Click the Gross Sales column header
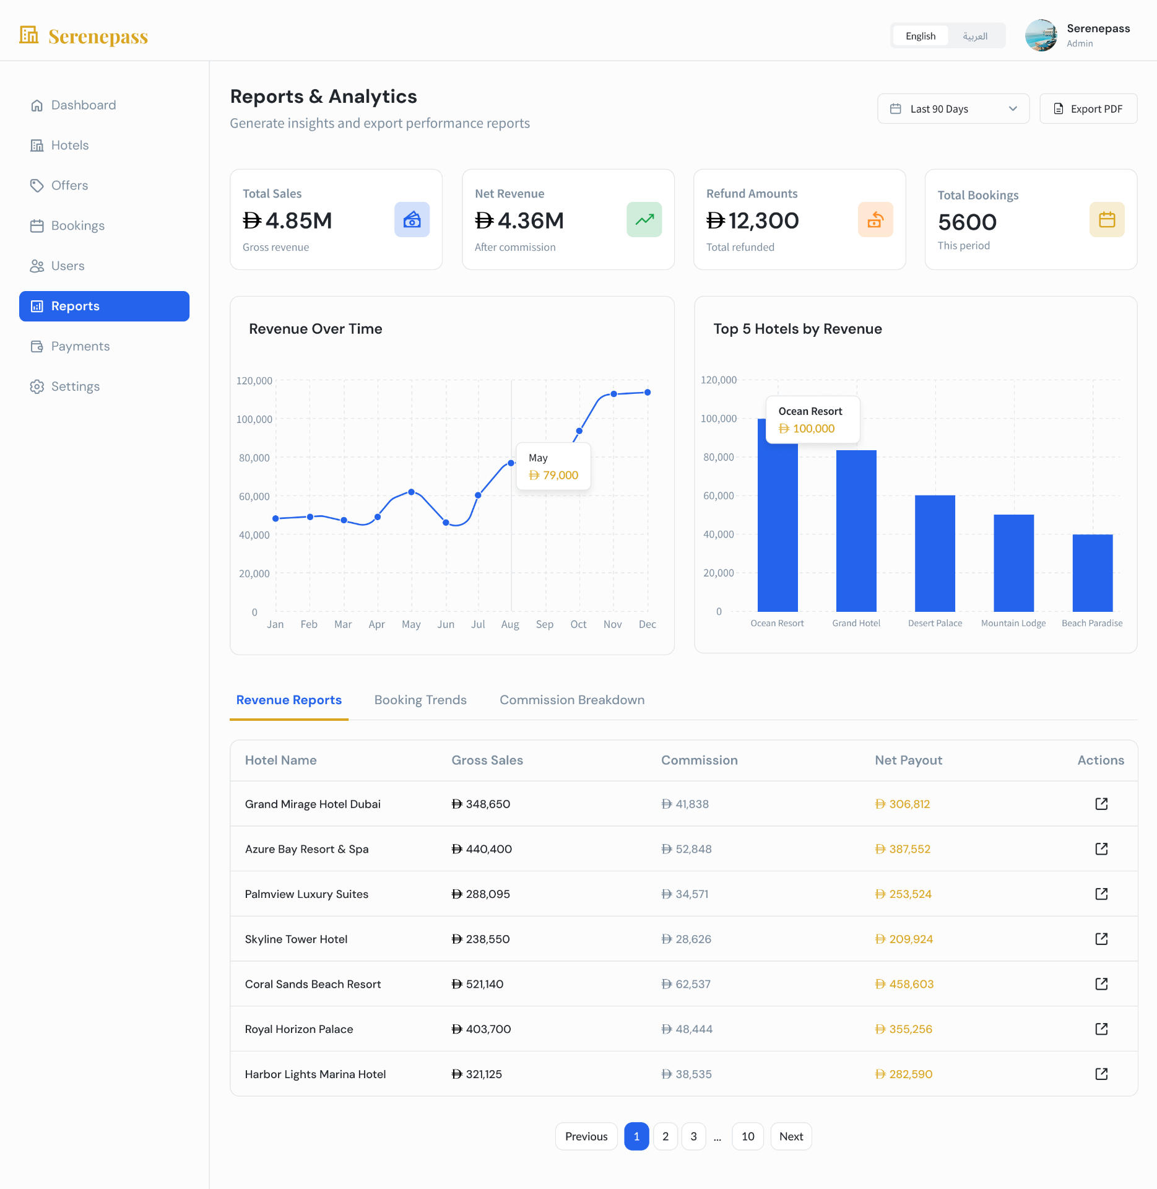Screen dimensions: 1157x1189 (487, 760)
